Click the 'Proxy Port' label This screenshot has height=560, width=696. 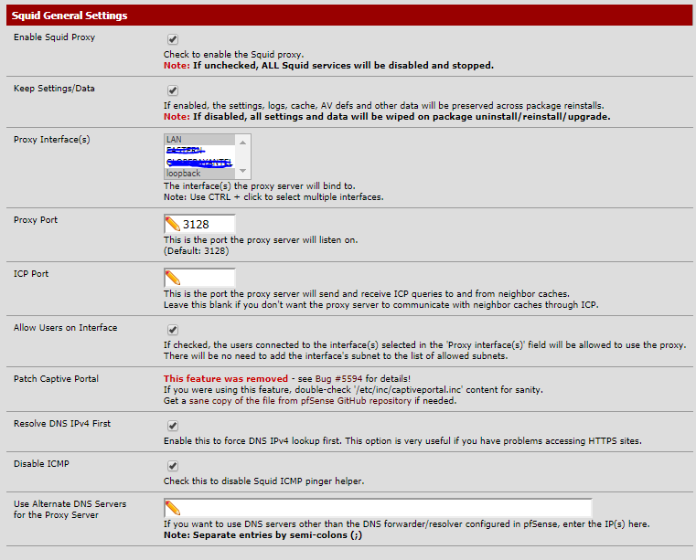click(36, 220)
